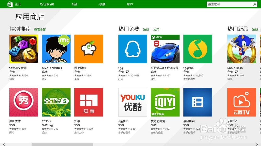Click the scrollbar right arrow
Image resolution: width=261 pixels, height=146 pixels.
point(257,144)
